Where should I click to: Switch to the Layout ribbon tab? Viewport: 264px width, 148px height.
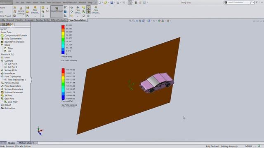coord(10,20)
